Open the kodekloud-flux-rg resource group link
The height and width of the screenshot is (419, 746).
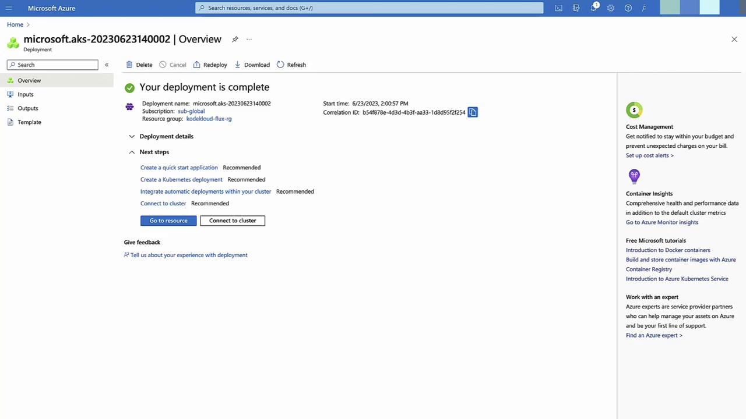[209, 119]
